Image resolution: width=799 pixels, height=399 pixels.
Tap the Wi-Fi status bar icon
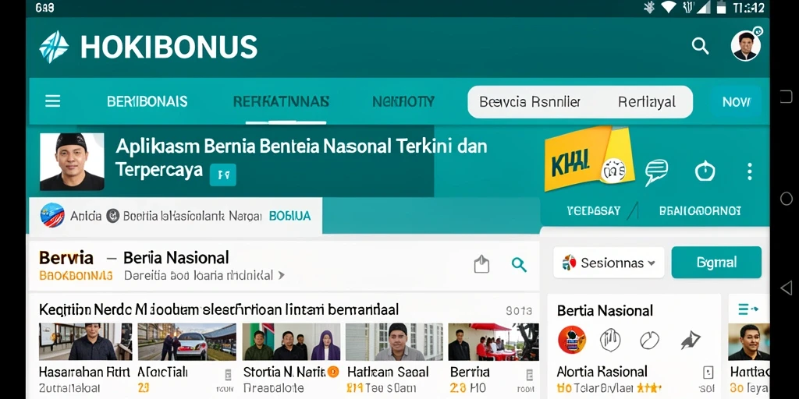point(668,7)
